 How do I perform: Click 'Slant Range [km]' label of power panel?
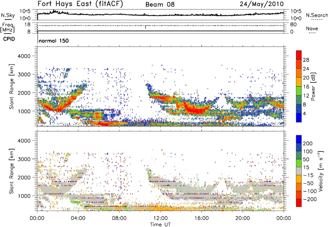[11, 86]
